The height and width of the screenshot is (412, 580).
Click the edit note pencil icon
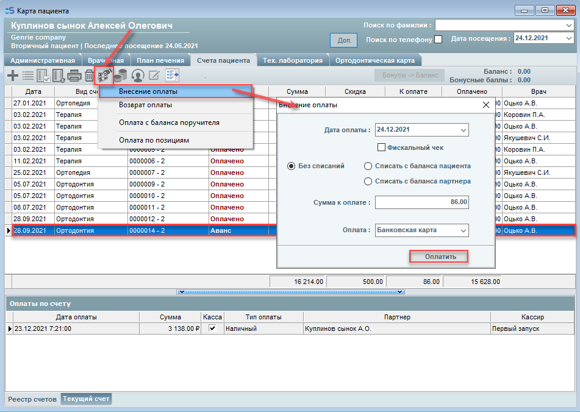(x=154, y=76)
